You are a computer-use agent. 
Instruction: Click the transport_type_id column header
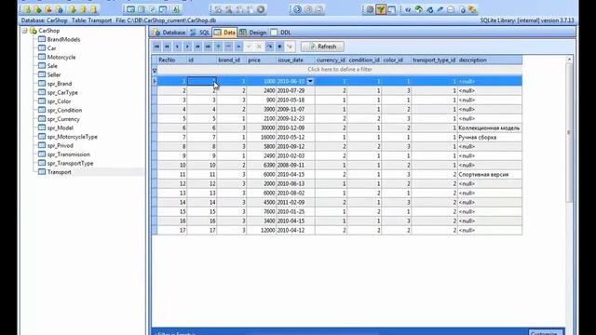coord(434,60)
